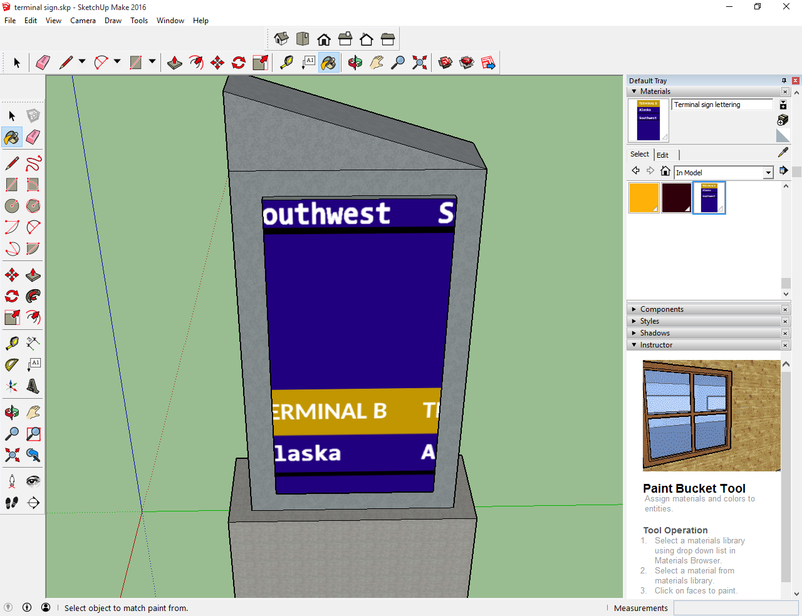Click the current material preview thumbnail
The image size is (802, 616).
coord(648,120)
